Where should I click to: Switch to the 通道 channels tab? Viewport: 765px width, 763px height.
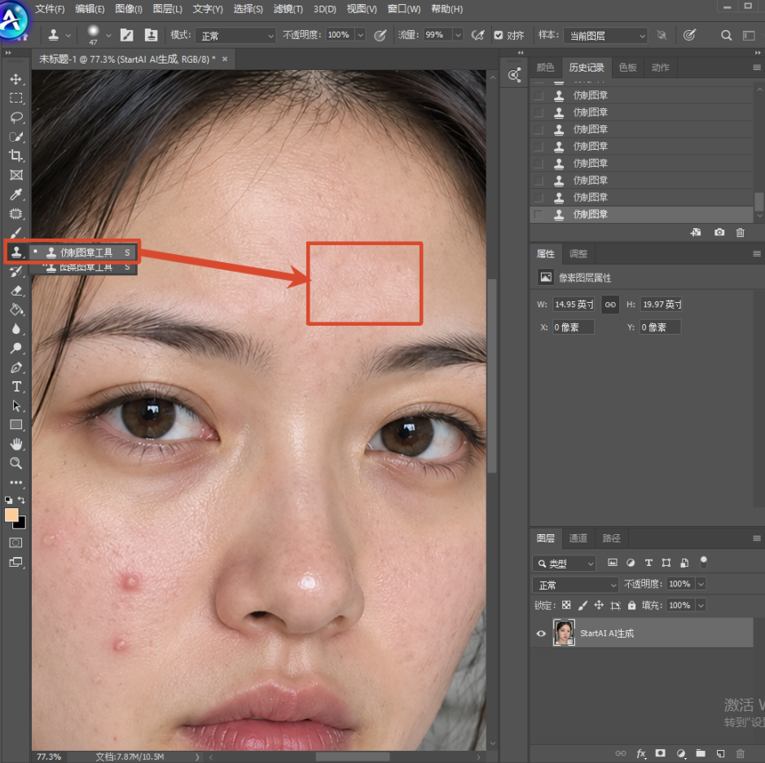578,537
